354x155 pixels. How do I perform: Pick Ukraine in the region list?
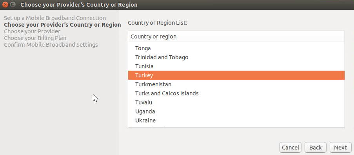(x=236, y=120)
